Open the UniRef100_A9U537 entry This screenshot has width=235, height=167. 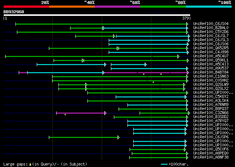211,68
